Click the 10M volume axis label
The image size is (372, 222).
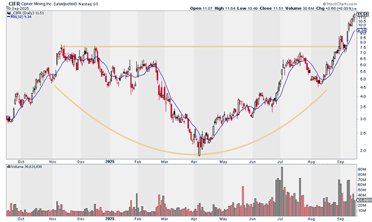(x=361, y=211)
